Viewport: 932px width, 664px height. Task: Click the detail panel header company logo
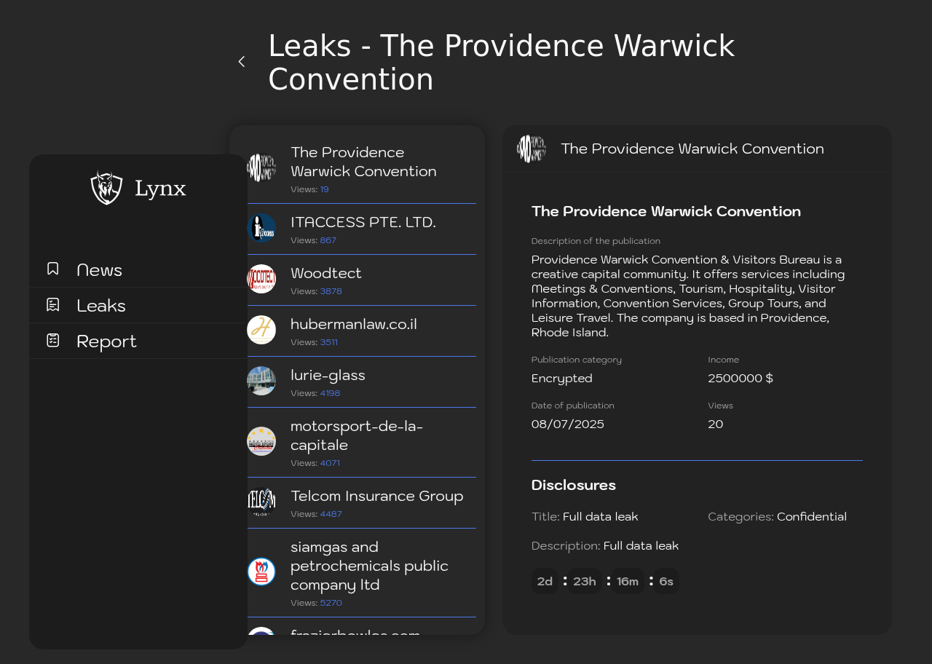click(532, 149)
